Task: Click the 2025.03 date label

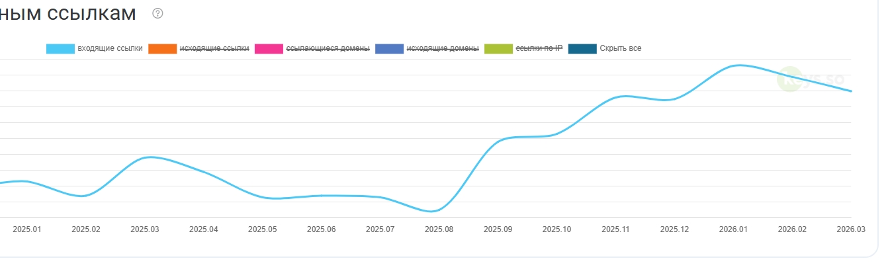Action: coord(144,229)
